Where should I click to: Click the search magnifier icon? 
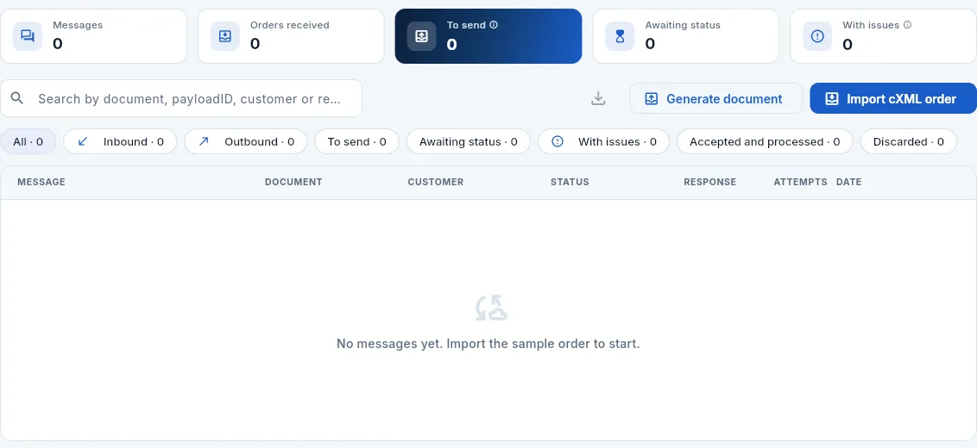click(x=17, y=98)
